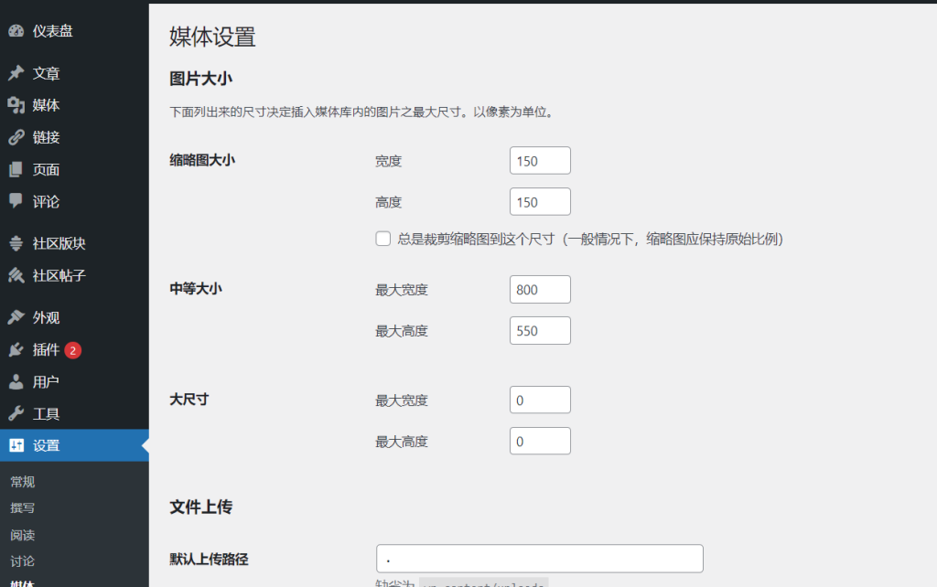The height and width of the screenshot is (587, 937).
Task: Focus the 中等大小 最大宽度 field
Action: 540,290
